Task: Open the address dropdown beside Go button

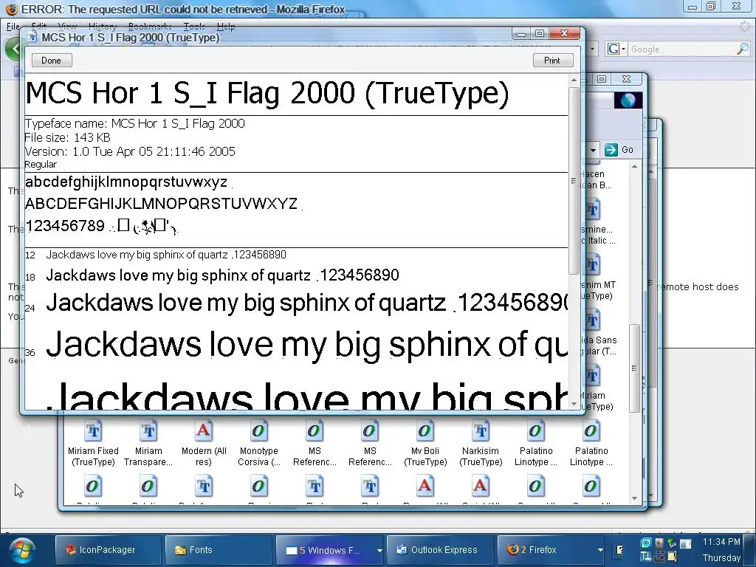Action: [594, 150]
